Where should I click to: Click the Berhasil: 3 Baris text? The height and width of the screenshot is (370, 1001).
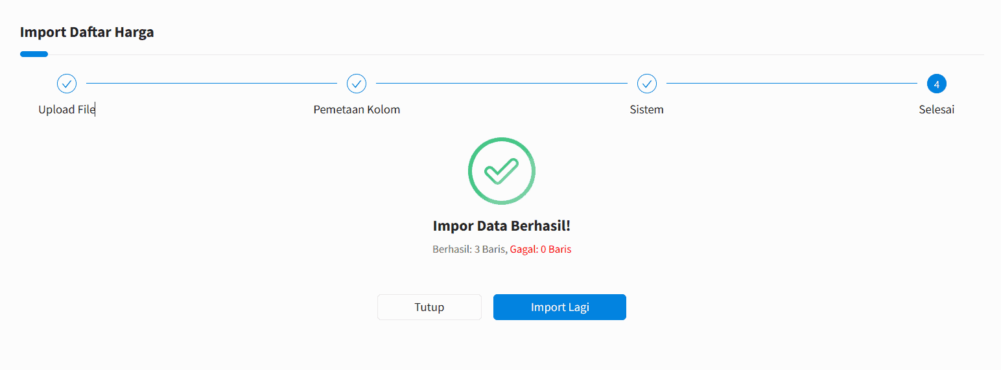(x=469, y=249)
